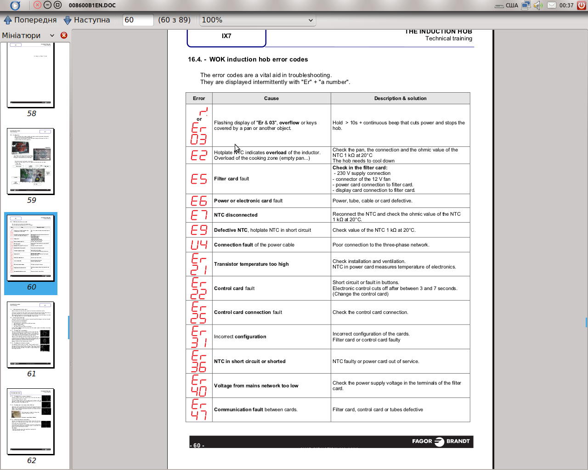Close the document window via title bar X
Viewport: 588px width, 470px height.
pyautogui.click(x=38, y=5)
